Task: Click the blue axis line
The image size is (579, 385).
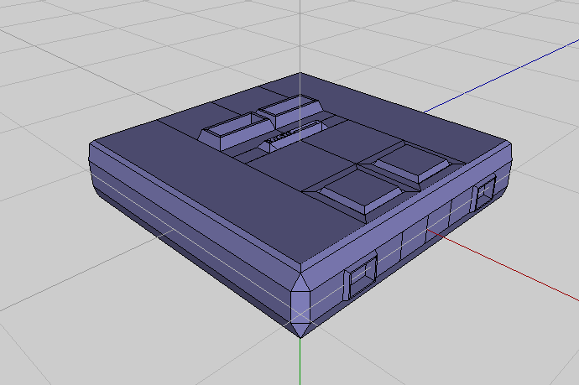Action: pos(501,76)
